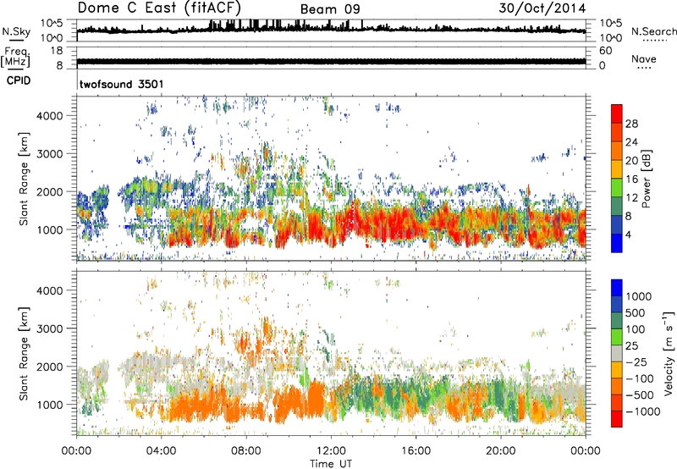Click the "08:00" time axis tick
This screenshot has height=469, width=677.
tap(246, 451)
